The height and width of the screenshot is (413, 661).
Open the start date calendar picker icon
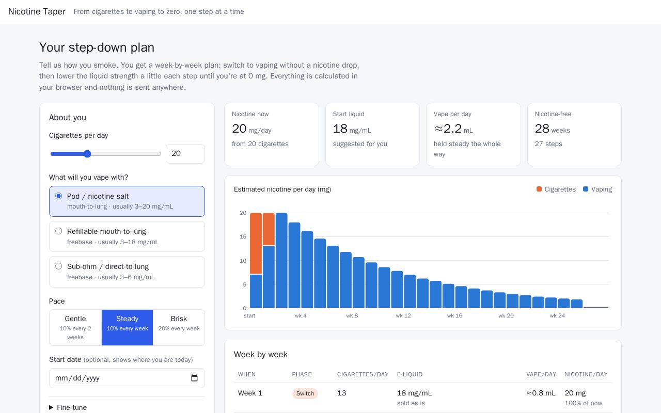point(194,378)
